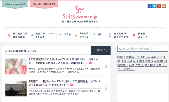Image resolution: width=169 pixels, height=102 pixels.
Task: Select the 恋愛運 keyword tag
Action: [x=149, y=61]
